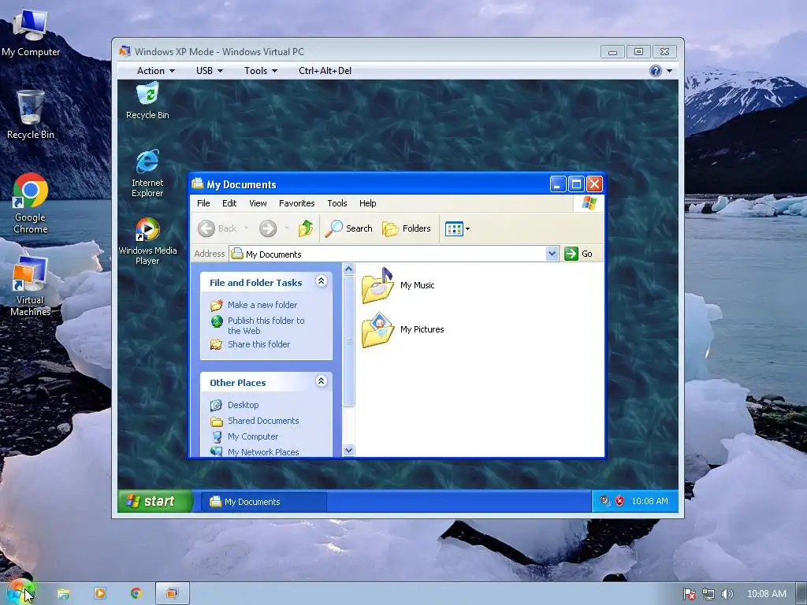The image size is (807, 605).
Task: Click the XP taskbar clock 10:08 AM
Action: point(649,501)
